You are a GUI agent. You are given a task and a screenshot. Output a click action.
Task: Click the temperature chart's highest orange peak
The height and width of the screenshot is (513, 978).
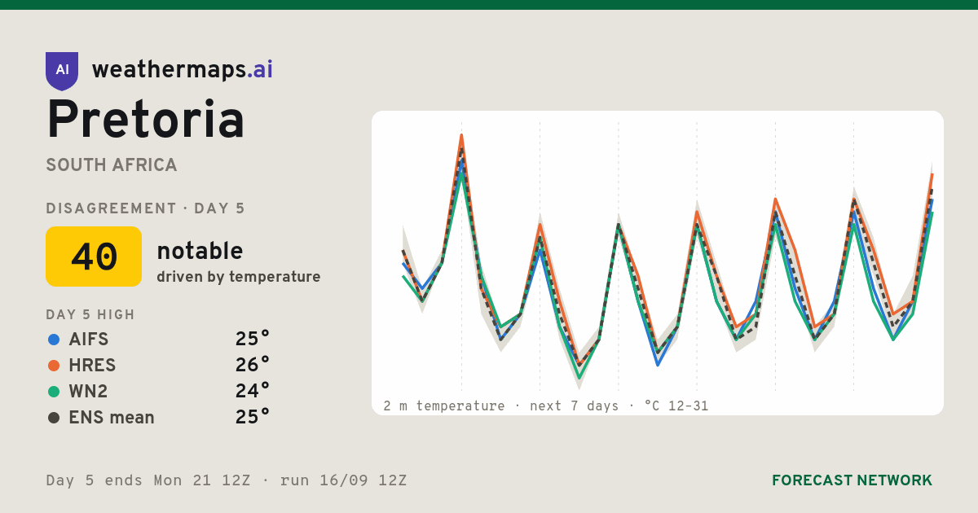[461, 135]
